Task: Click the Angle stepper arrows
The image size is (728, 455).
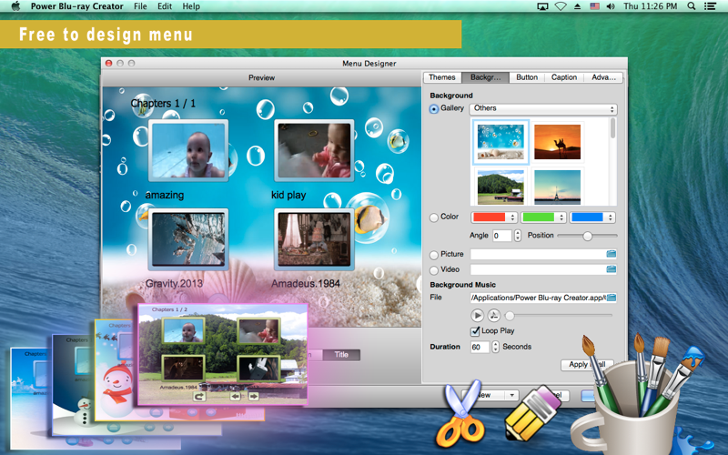Action: pyautogui.click(x=518, y=236)
